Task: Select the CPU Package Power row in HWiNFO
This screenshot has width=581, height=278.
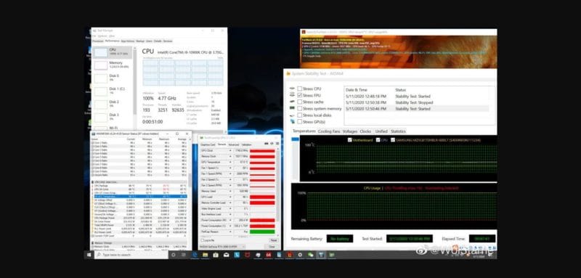Action: [x=139, y=218]
